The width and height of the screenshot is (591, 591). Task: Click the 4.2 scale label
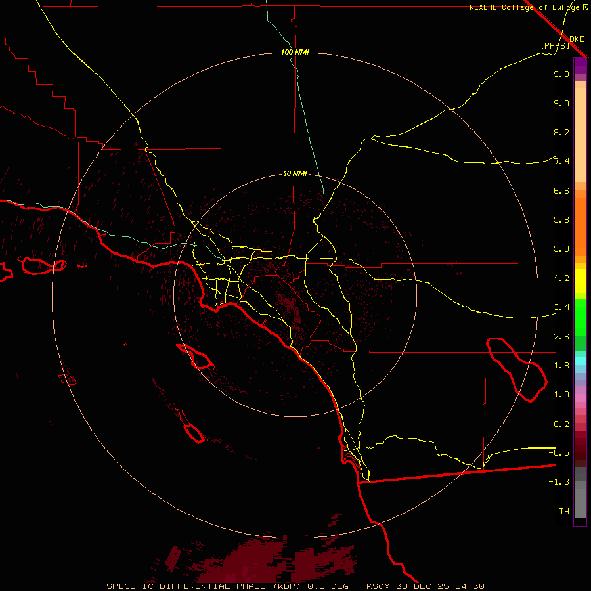coord(561,278)
